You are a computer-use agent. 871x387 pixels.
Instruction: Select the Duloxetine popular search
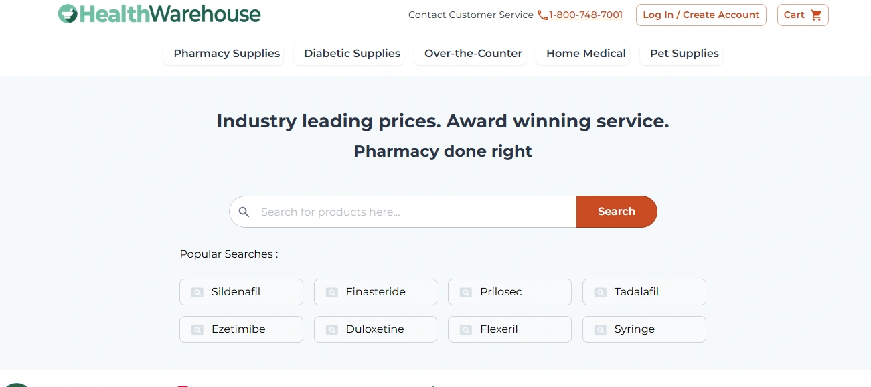tap(375, 329)
